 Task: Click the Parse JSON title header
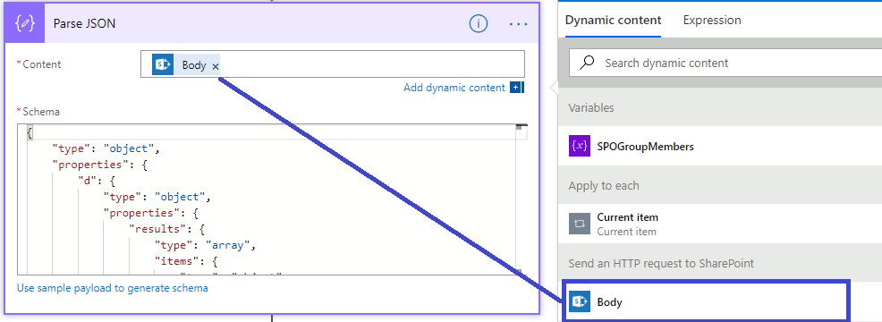click(x=84, y=23)
